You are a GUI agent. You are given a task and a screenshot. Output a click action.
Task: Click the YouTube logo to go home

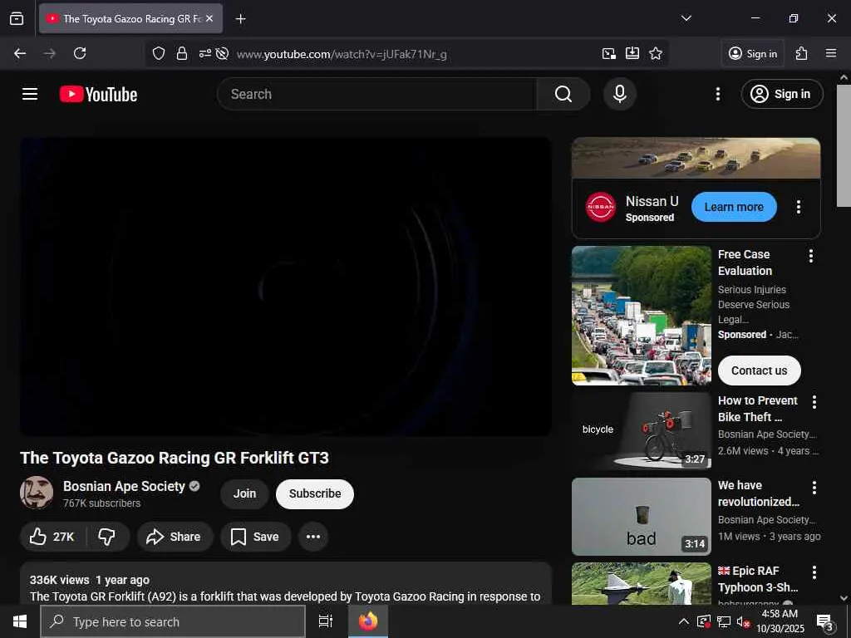[x=98, y=94]
